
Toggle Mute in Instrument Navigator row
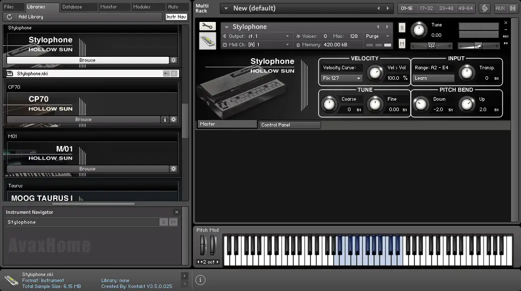pos(173,222)
